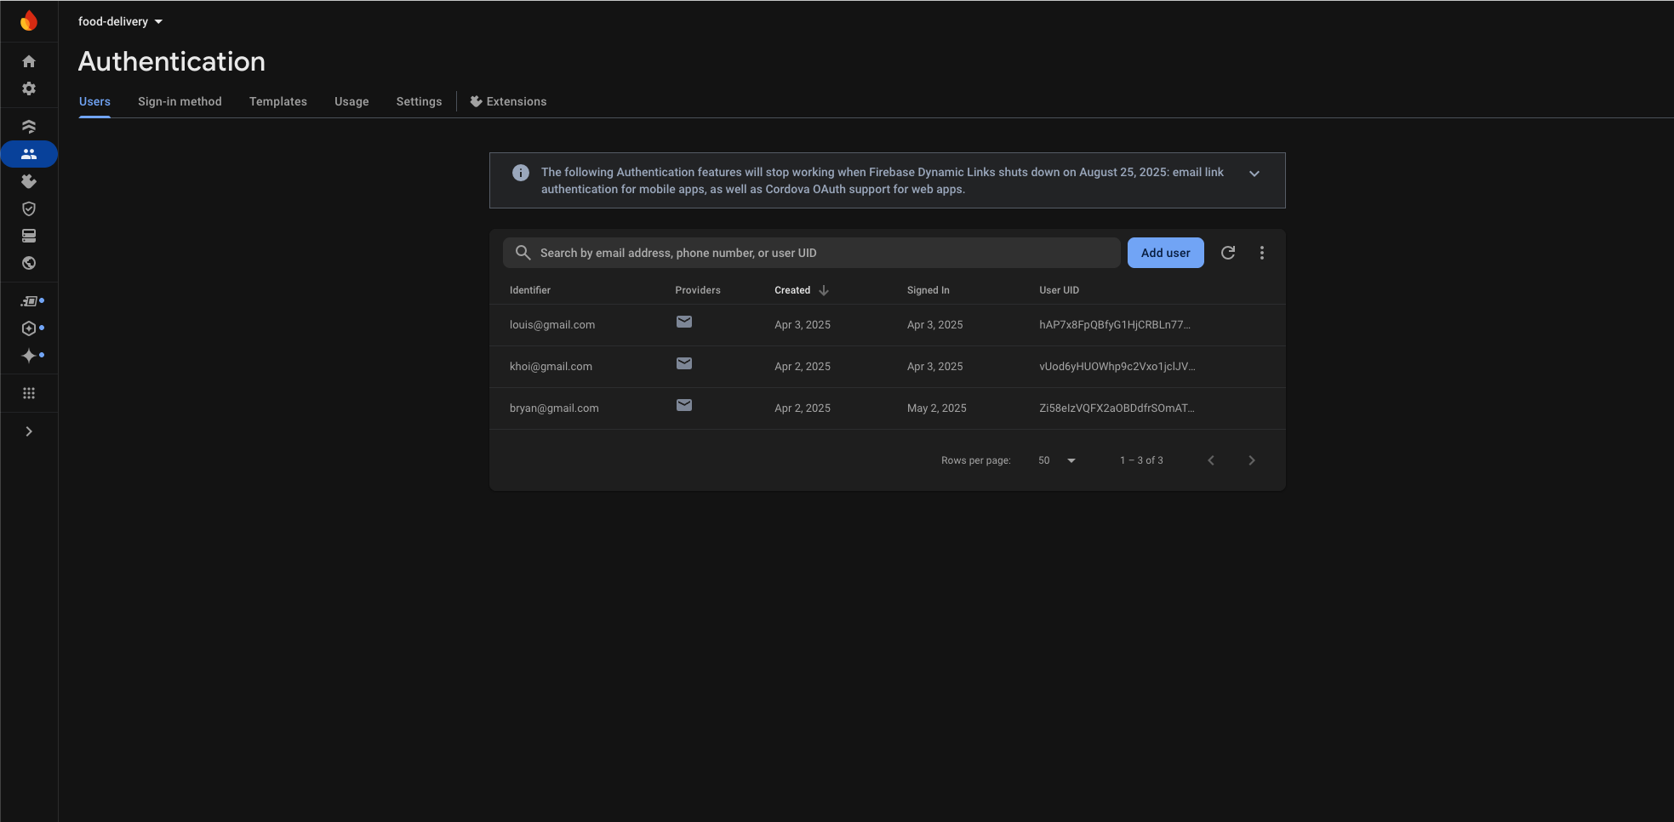Click the User UID column header

click(x=1059, y=290)
